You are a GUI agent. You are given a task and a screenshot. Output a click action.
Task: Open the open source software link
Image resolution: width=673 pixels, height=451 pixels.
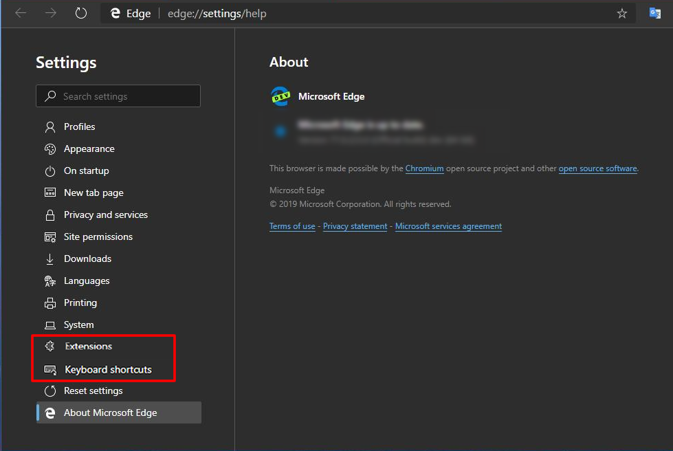tap(597, 168)
